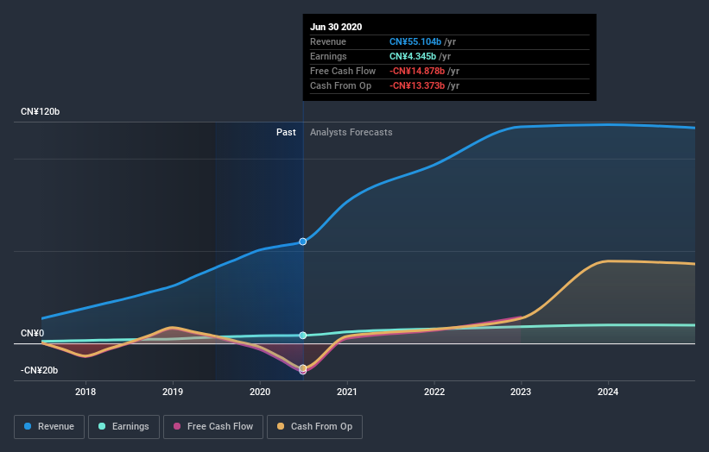709x452 pixels.
Task: Click the Earnings row label in tooltip
Action: click(x=328, y=56)
